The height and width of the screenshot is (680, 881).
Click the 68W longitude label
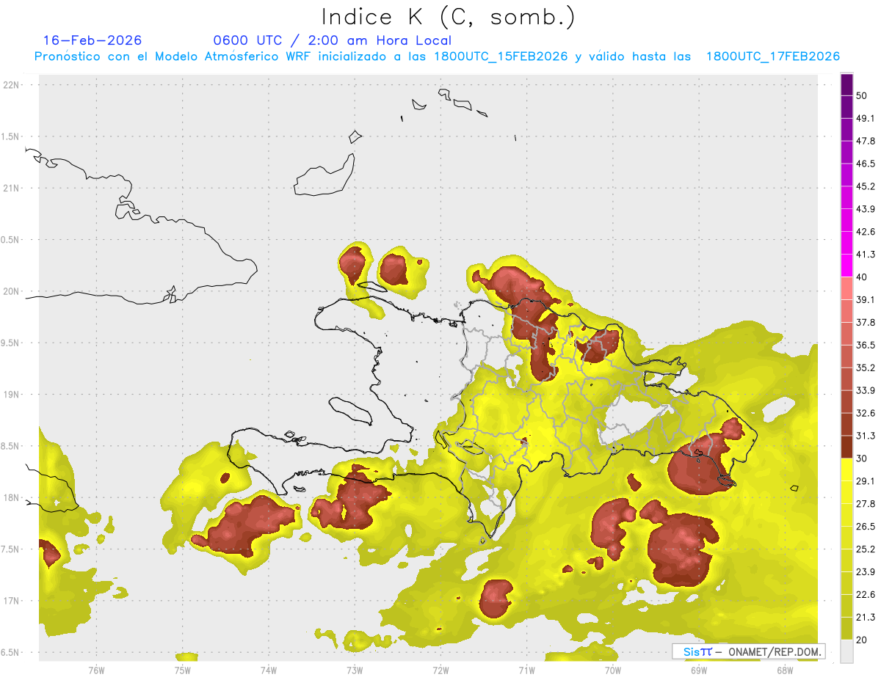(x=785, y=670)
